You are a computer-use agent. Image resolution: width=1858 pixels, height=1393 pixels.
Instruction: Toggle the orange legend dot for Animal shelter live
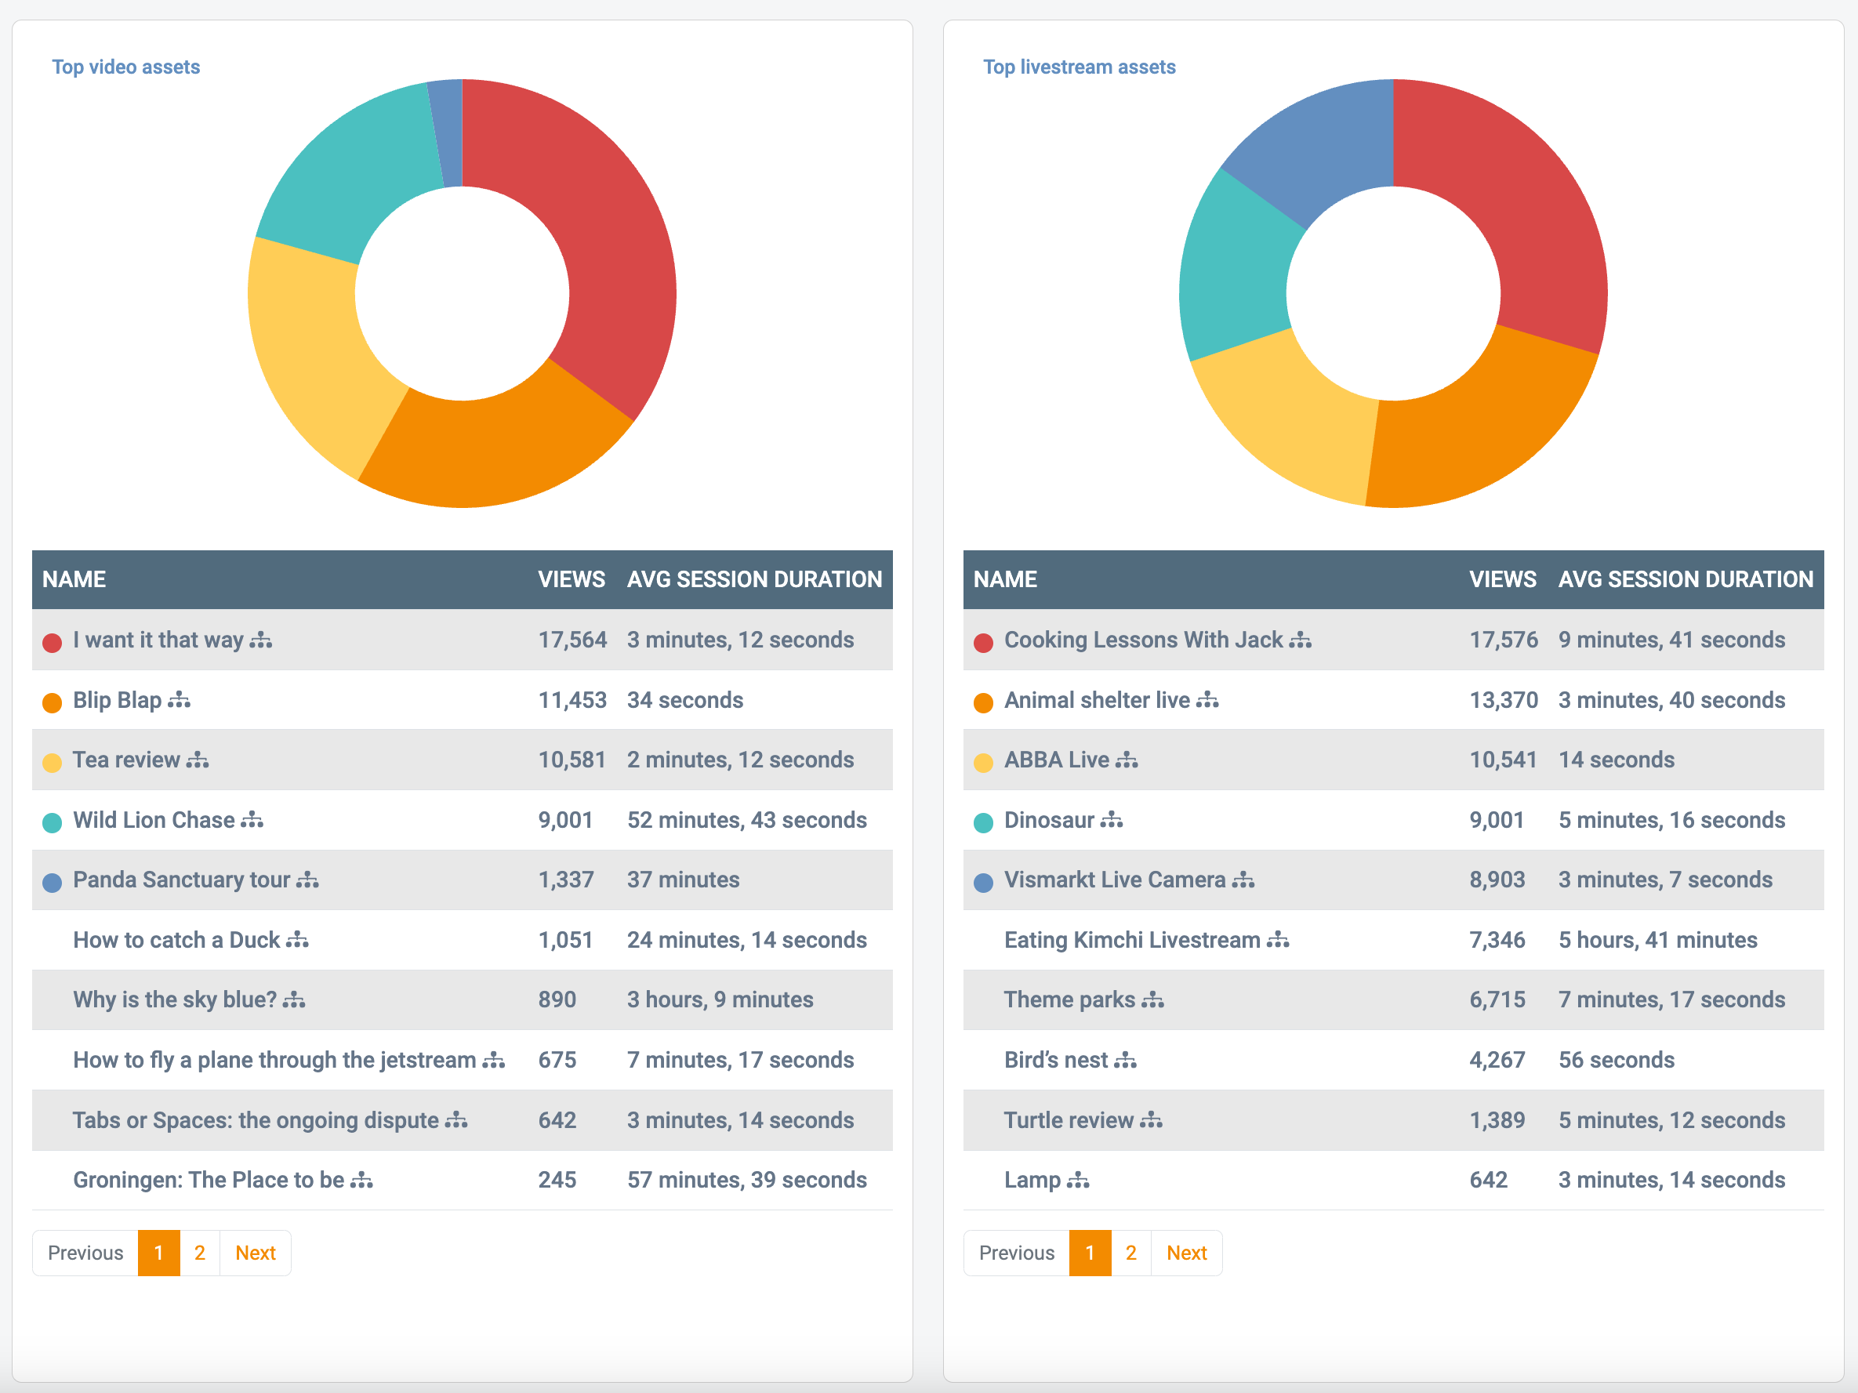983,702
